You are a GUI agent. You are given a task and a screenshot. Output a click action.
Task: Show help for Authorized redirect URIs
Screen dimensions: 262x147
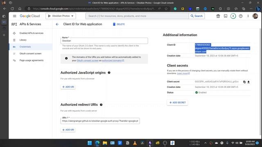coord(101,105)
